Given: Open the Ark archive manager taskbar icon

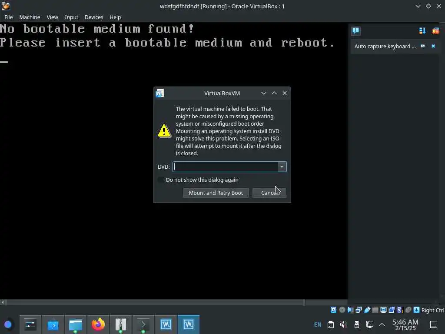Looking at the screenshot, I should point(121,324).
